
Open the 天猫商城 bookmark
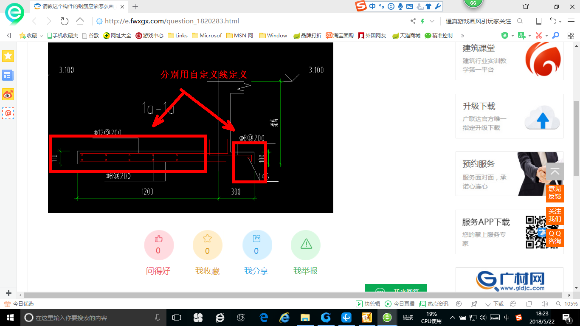(x=406, y=36)
